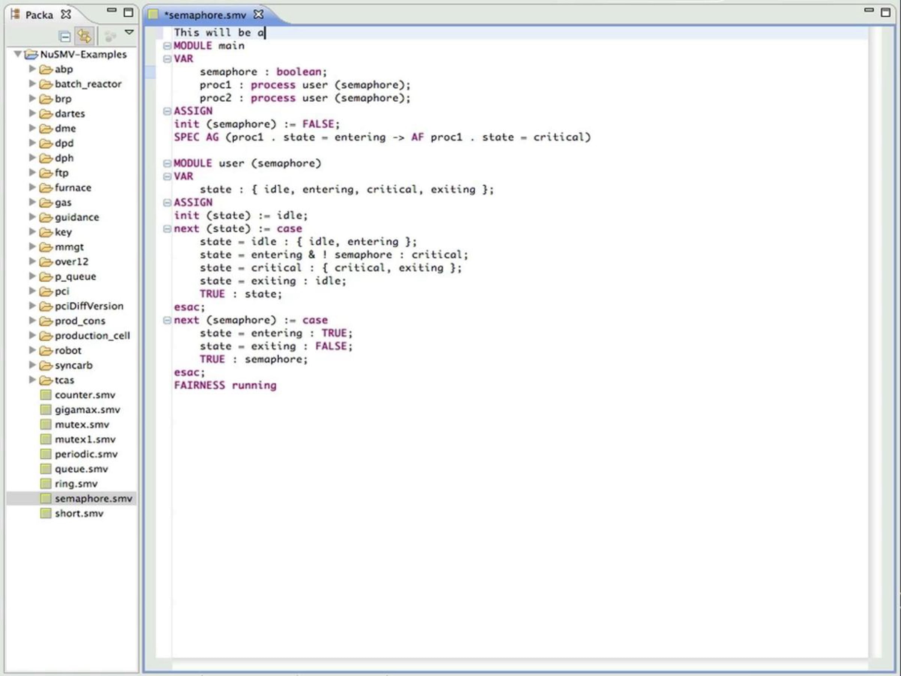Select the guidance folder icon
The image size is (901, 676).
(46, 217)
